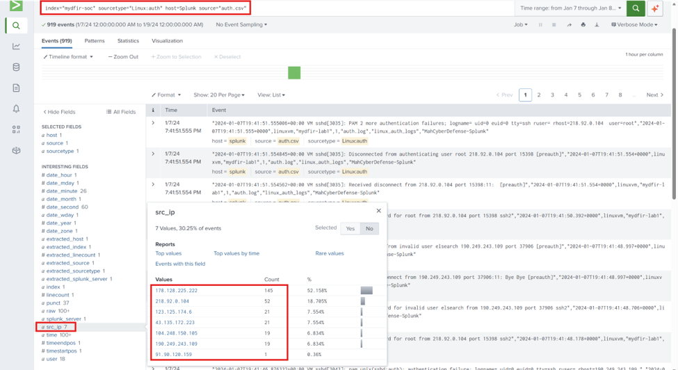678x370 pixels.
Task: Open the Datasets database sidebar icon
Action: [x=16, y=67]
